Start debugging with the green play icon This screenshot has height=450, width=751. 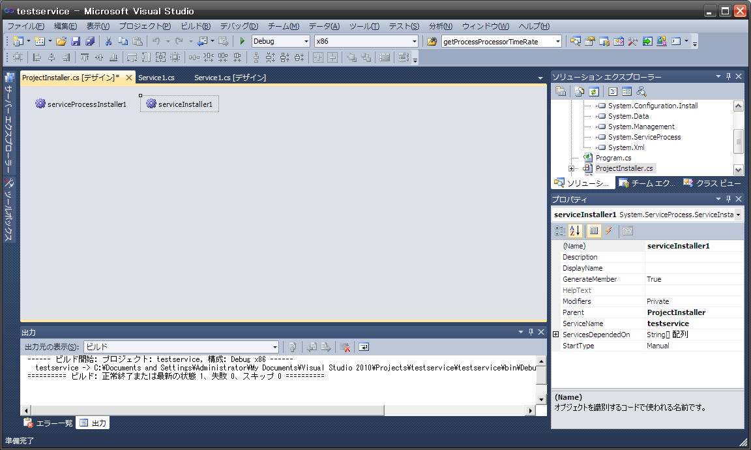click(243, 41)
